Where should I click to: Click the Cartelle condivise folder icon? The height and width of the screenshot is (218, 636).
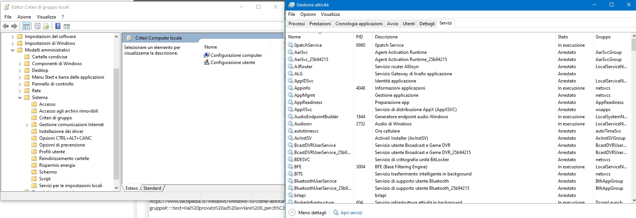pyautogui.click(x=27, y=57)
